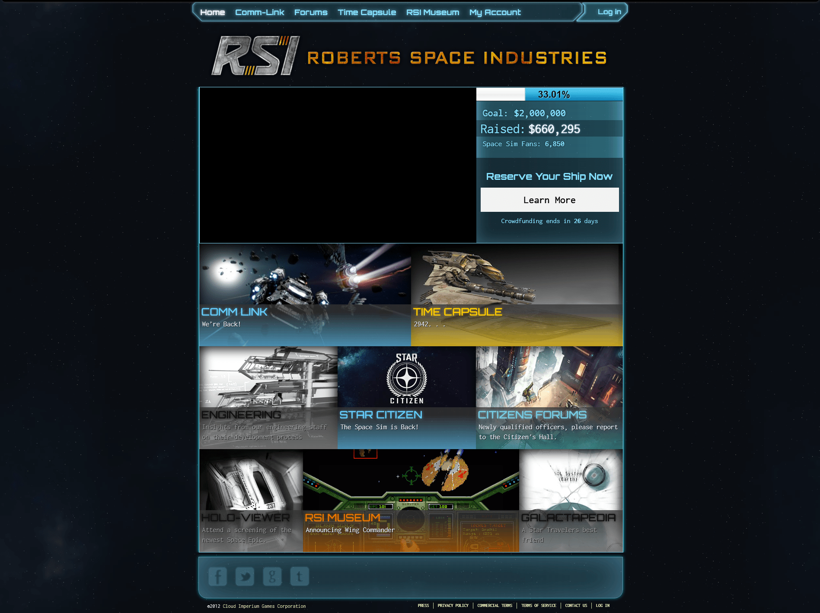Open the Press footer link
This screenshot has width=820, height=613.
423,606
